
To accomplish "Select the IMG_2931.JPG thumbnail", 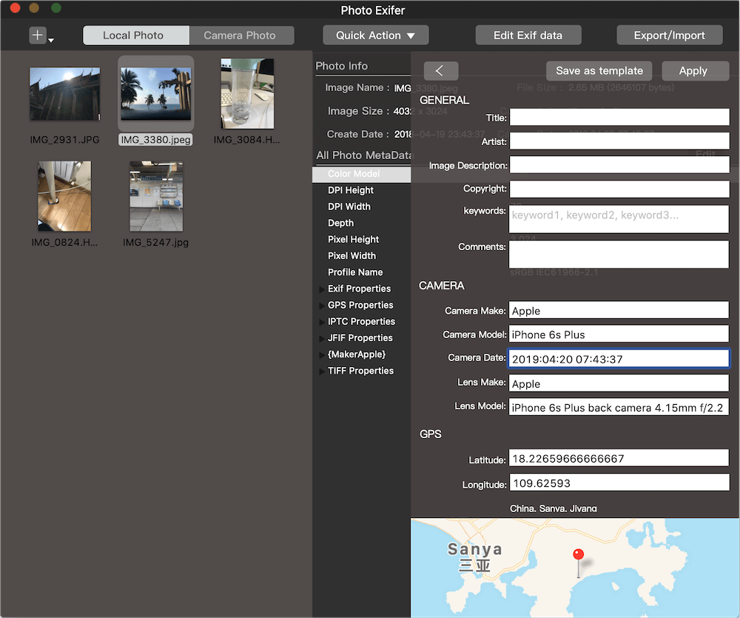I will coord(64,94).
